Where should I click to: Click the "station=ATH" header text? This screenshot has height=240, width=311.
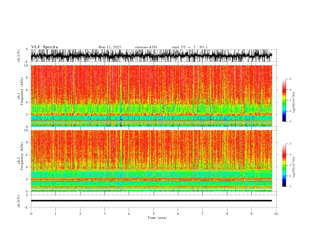point(146,47)
